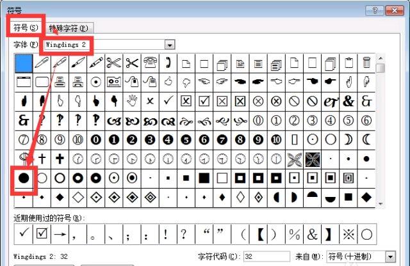The image size is (410, 266).
Task: Select the blank blue-highlighted first grid cell
Action: (24, 63)
